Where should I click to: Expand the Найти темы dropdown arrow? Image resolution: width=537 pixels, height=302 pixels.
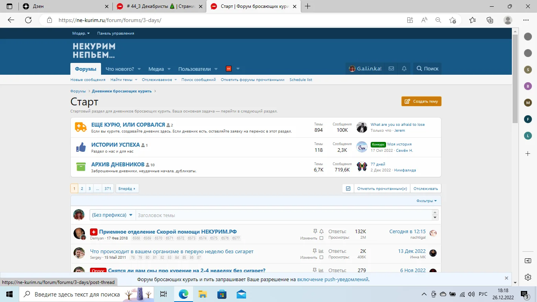coord(136,80)
